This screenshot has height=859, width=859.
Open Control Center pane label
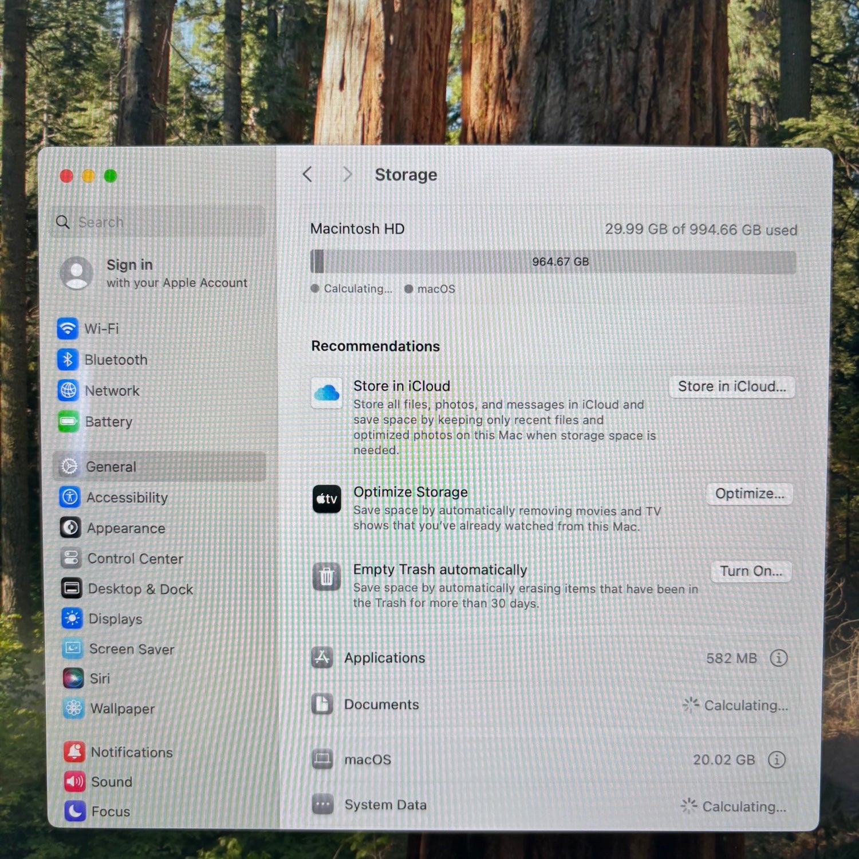tap(136, 558)
